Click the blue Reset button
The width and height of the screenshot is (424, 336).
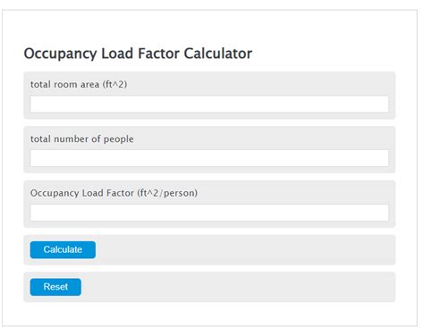(55, 287)
